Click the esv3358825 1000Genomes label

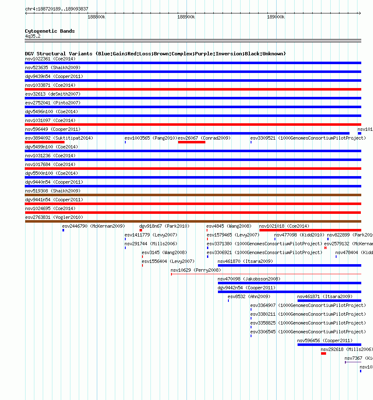308,323
